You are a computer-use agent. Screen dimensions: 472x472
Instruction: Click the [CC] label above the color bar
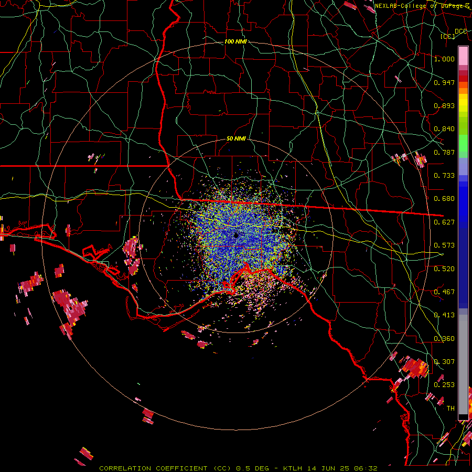(x=448, y=36)
